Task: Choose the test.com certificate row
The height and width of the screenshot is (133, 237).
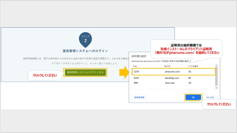Action: point(173,83)
